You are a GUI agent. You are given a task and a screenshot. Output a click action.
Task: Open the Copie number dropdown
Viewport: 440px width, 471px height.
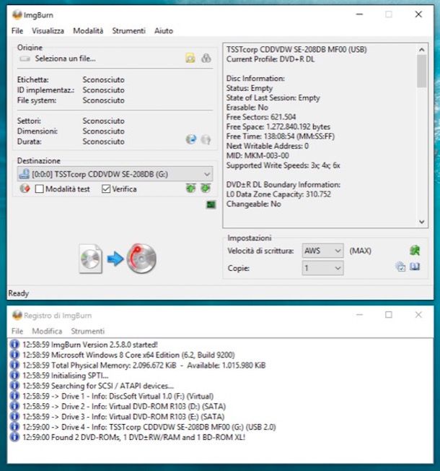coord(338,268)
